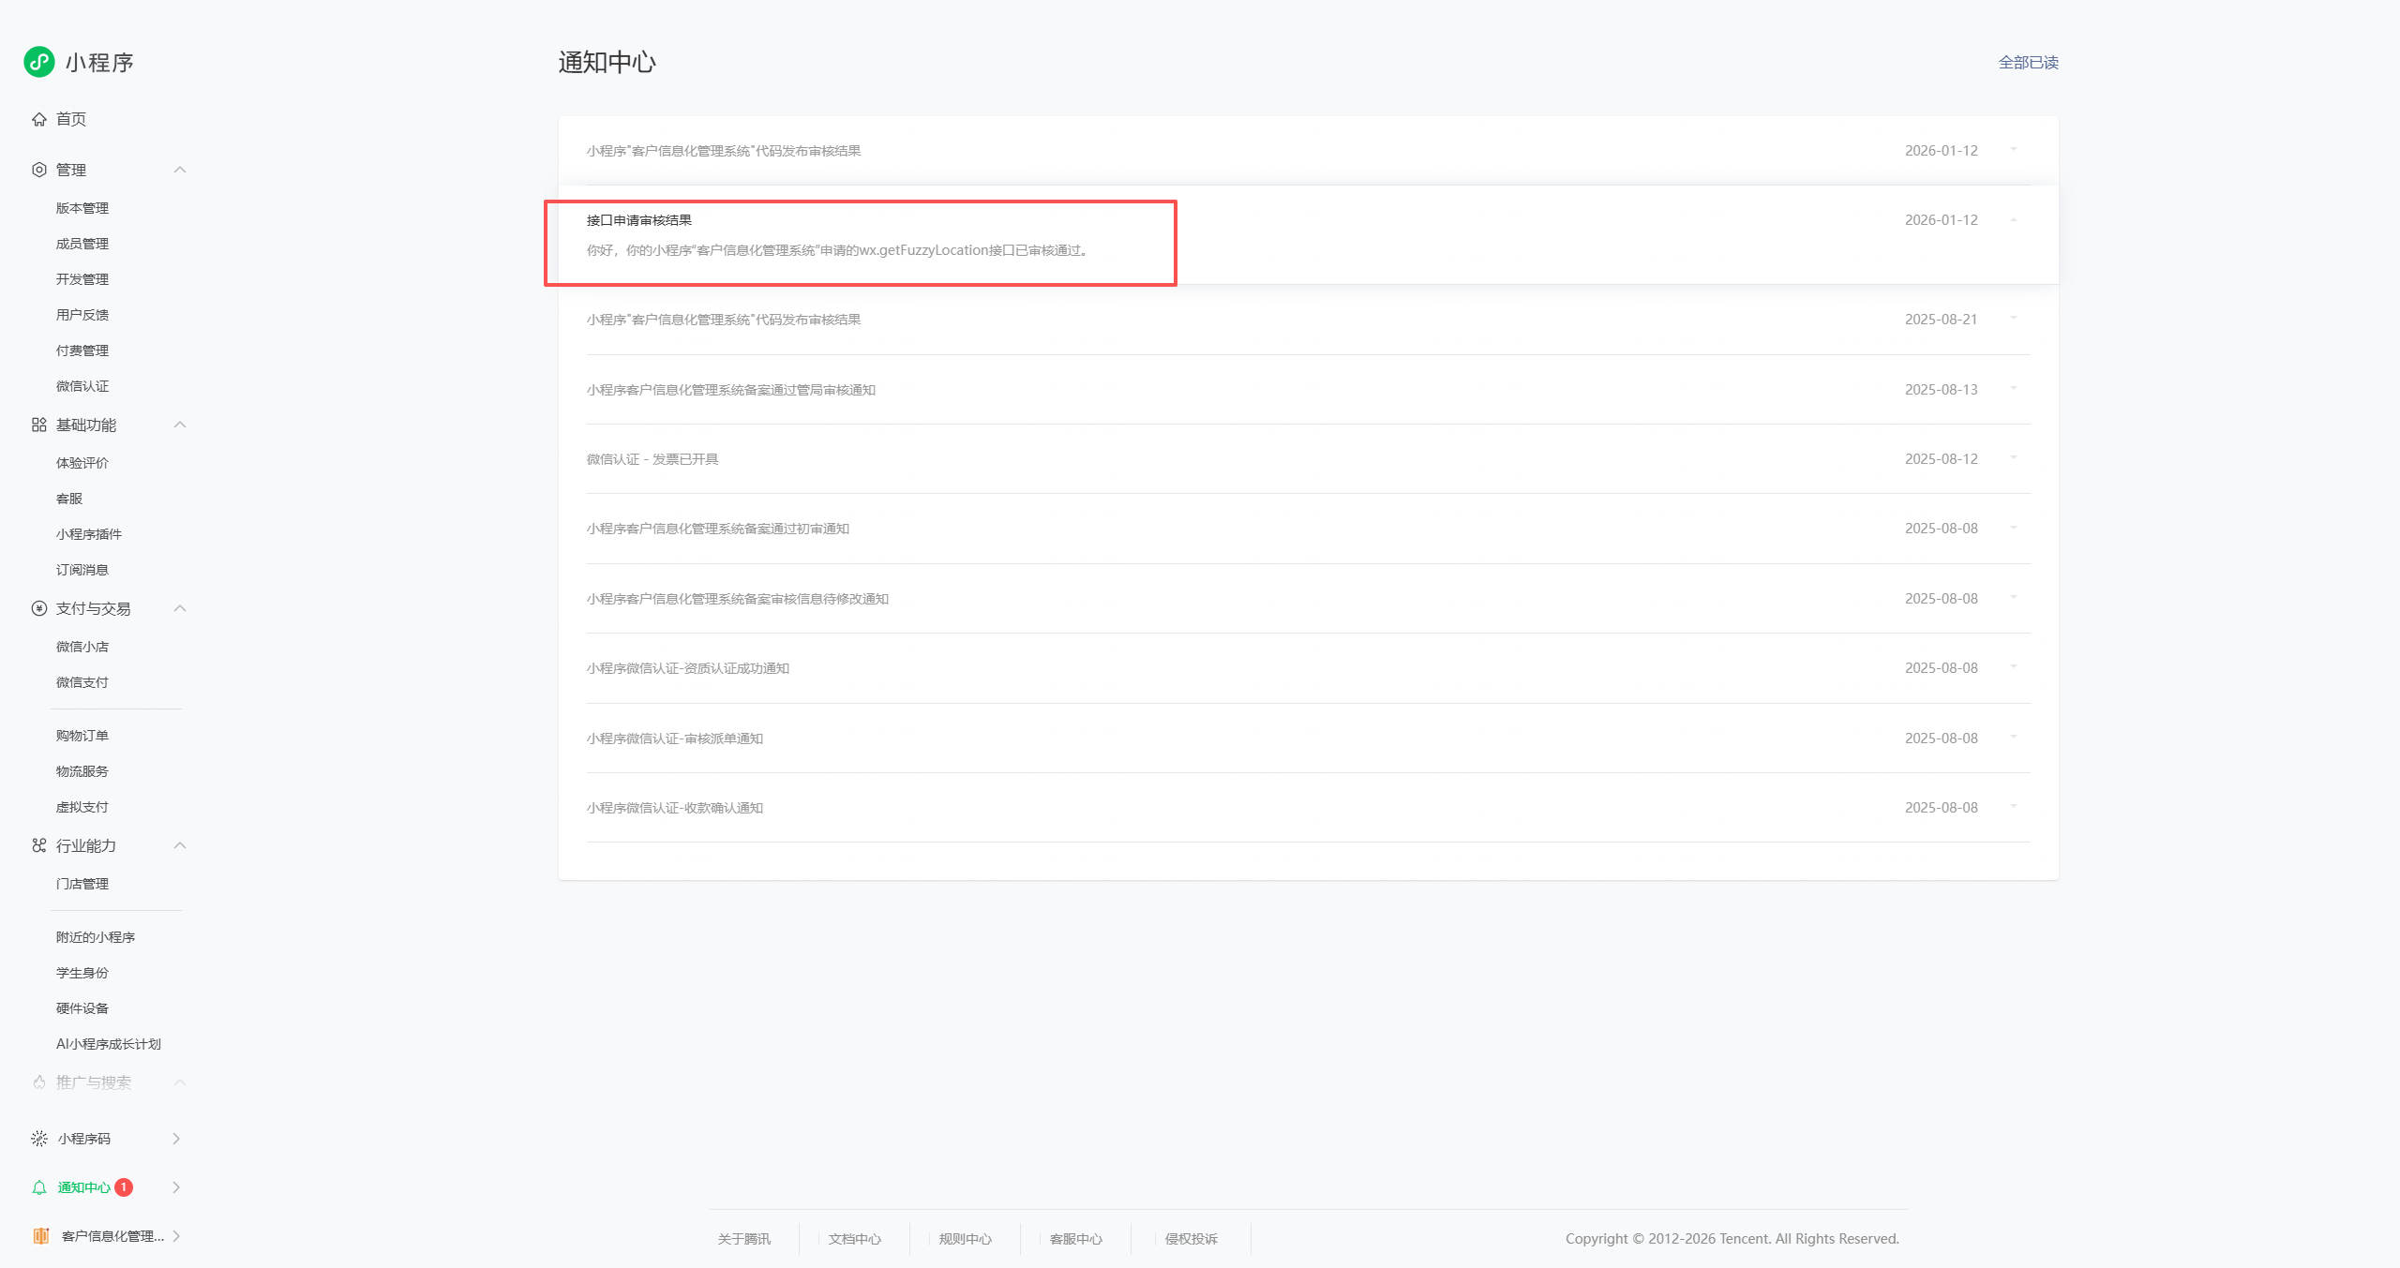
Task: Open 版本管理 in the sidebar
Action: [x=82, y=208]
